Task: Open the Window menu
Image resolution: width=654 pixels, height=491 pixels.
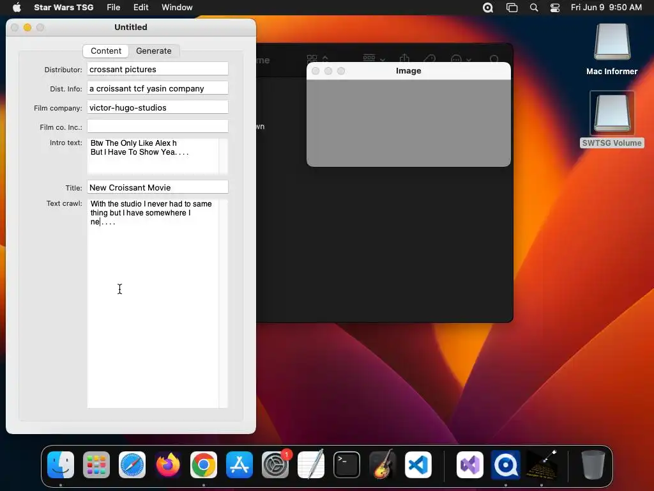Action: click(x=177, y=7)
